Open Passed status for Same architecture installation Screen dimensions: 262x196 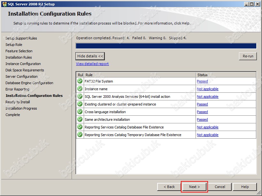pos(202,120)
